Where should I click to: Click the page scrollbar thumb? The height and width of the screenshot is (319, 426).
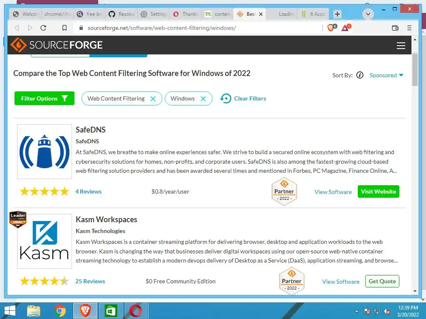click(415, 69)
